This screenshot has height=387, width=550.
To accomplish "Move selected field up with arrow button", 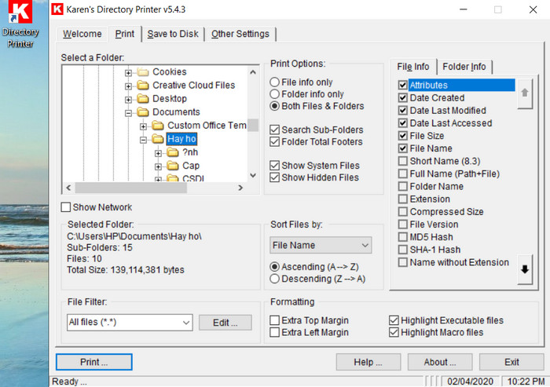I will (525, 93).
